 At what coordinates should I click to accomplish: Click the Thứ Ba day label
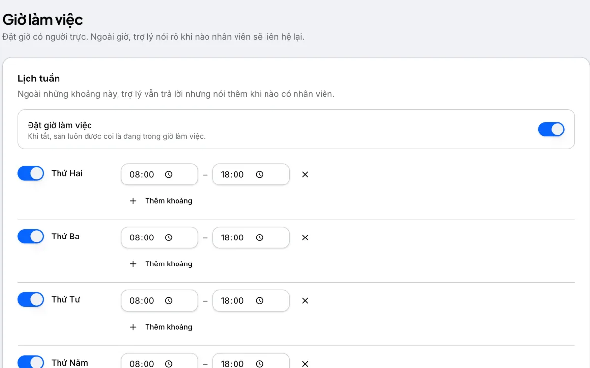coord(65,237)
